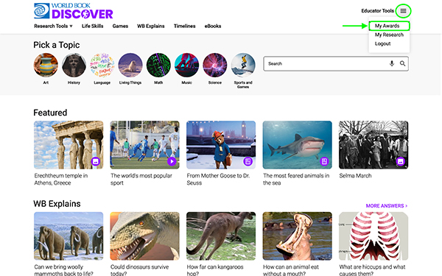This screenshot has width=442, height=276.
Task: Click 'Can we bring woolly mammoths' caption
Action: pos(63,270)
